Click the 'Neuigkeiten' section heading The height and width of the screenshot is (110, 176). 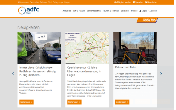(x=28, y=28)
